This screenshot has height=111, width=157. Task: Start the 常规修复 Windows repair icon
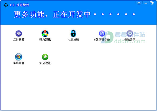[19, 57]
